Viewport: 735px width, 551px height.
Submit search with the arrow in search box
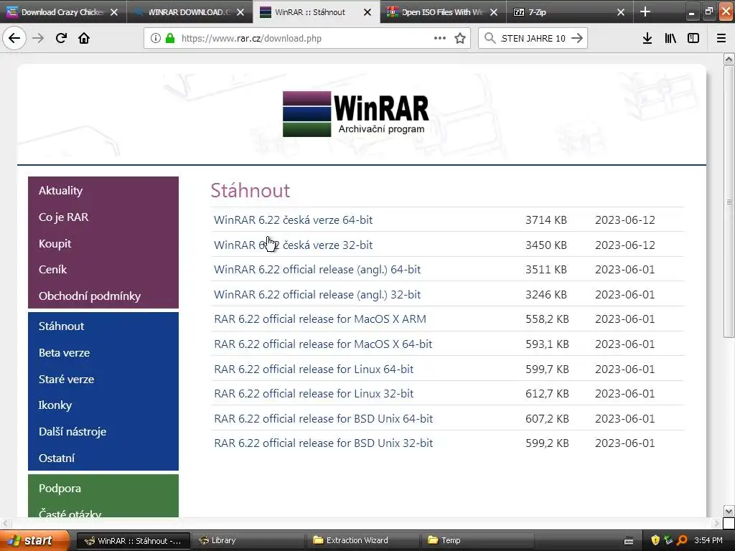click(577, 39)
